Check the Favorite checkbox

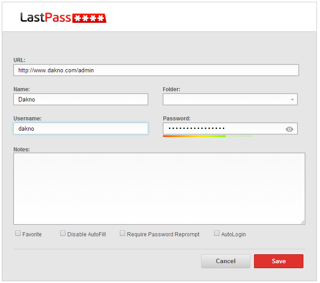click(18, 233)
